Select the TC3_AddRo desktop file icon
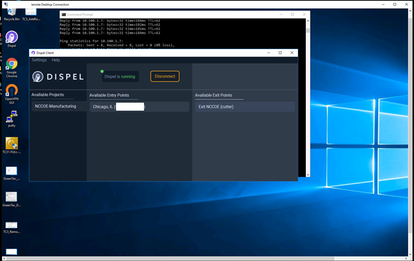 [x=31, y=15]
